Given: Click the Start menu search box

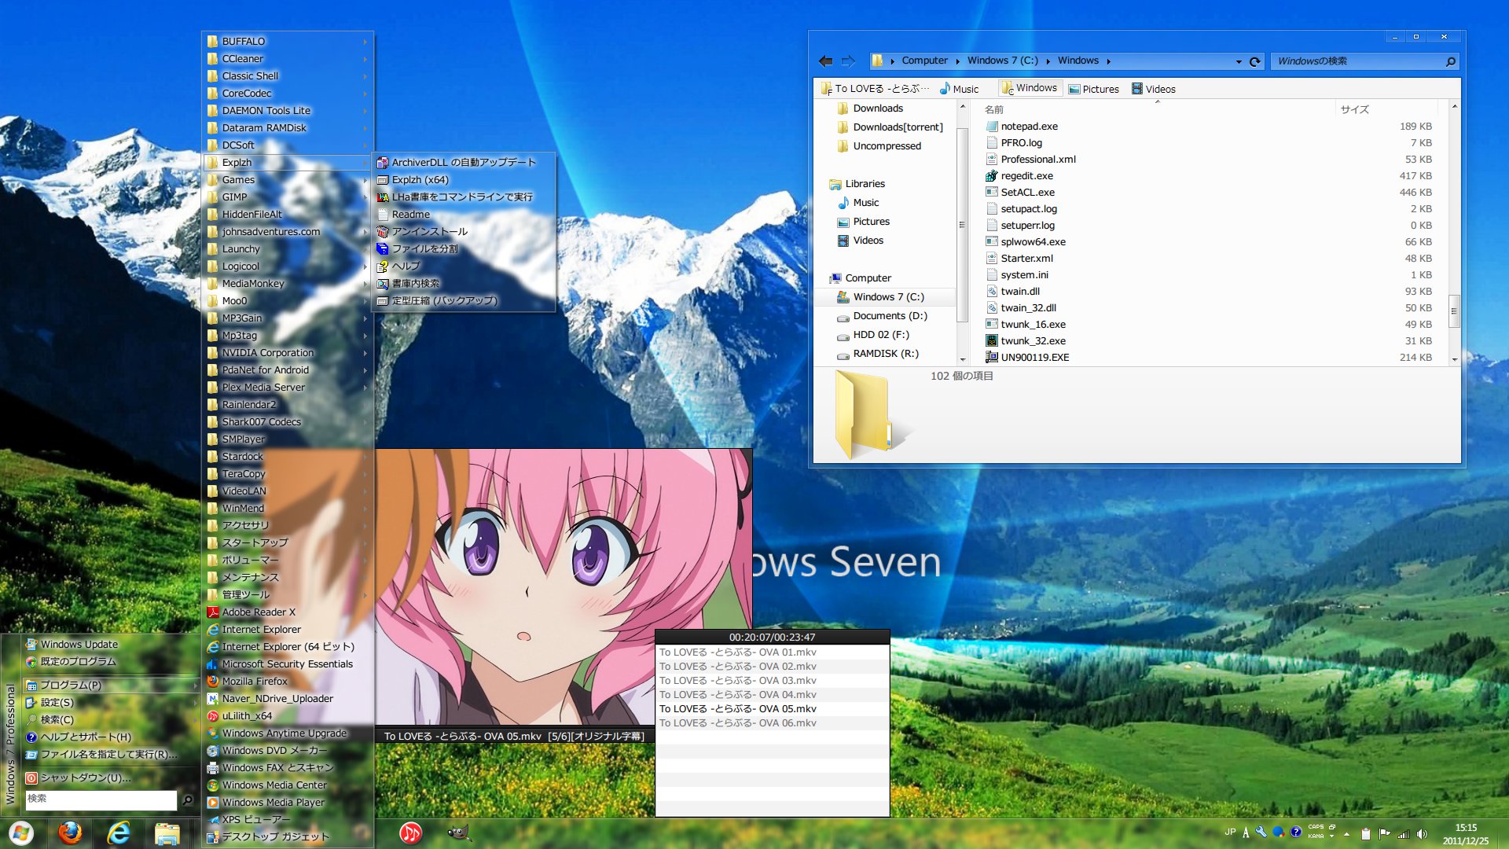Looking at the screenshot, I should point(101,799).
